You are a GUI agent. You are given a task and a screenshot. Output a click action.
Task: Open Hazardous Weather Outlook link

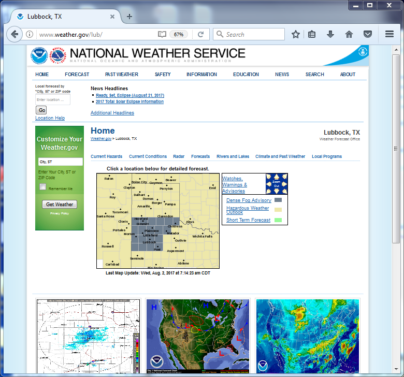(x=248, y=210)
